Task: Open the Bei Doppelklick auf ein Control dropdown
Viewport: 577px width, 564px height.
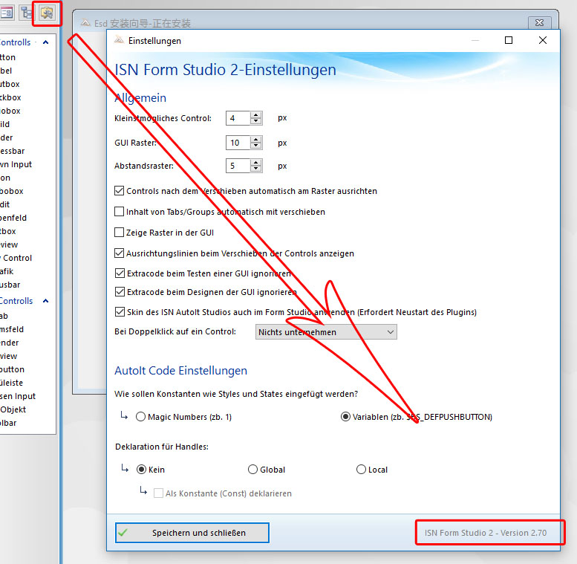Action: click(x=326, y=331)
